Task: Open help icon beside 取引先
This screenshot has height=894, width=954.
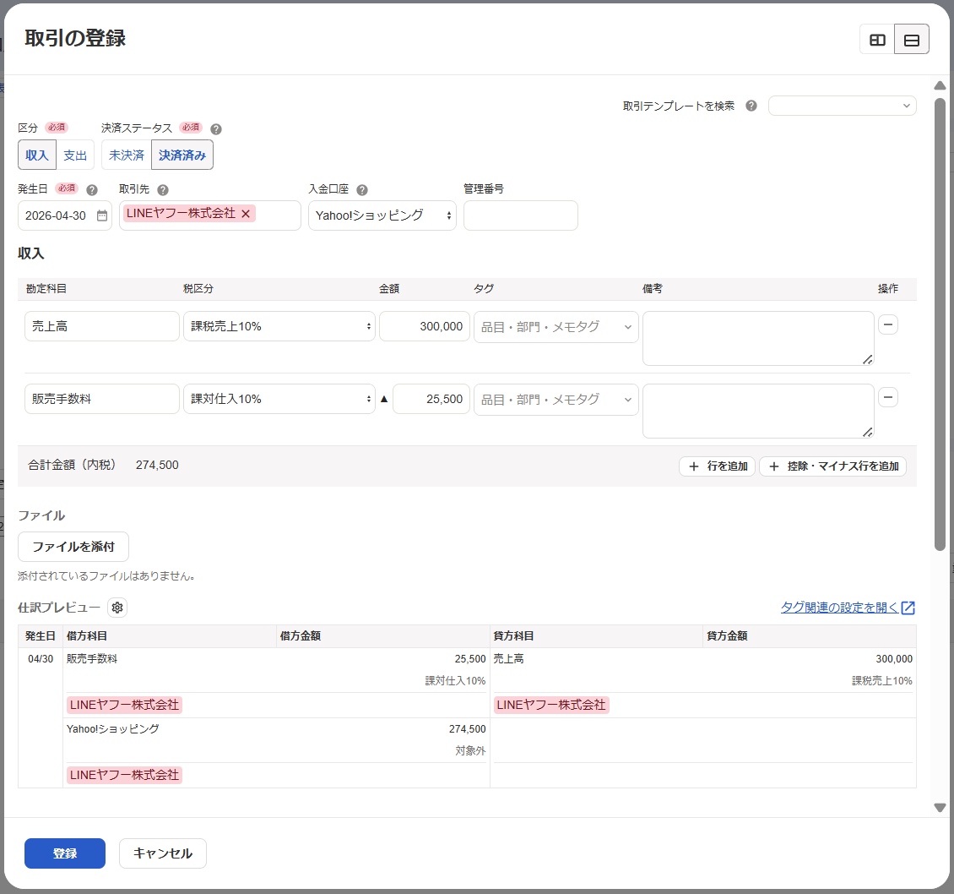Action: 163,190
